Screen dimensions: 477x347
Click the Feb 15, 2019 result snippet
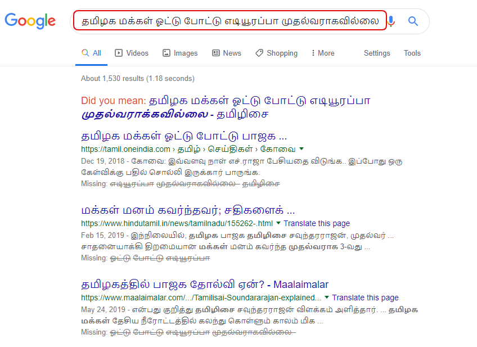pyautogui.click(x=237, y=241)
